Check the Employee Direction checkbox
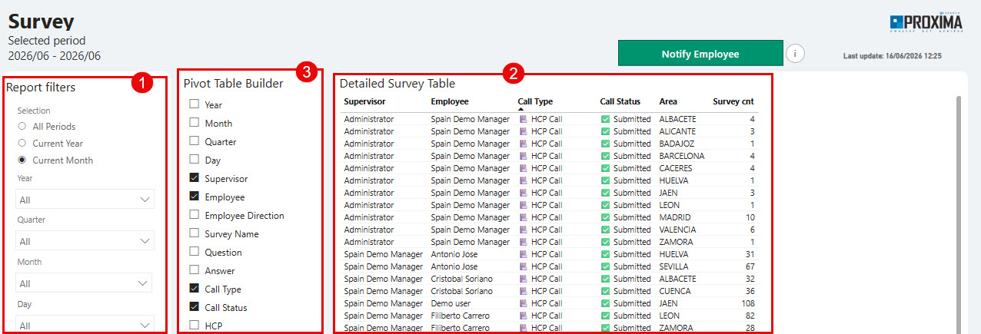This screenshot has width=981, height=334. [194, 215]
